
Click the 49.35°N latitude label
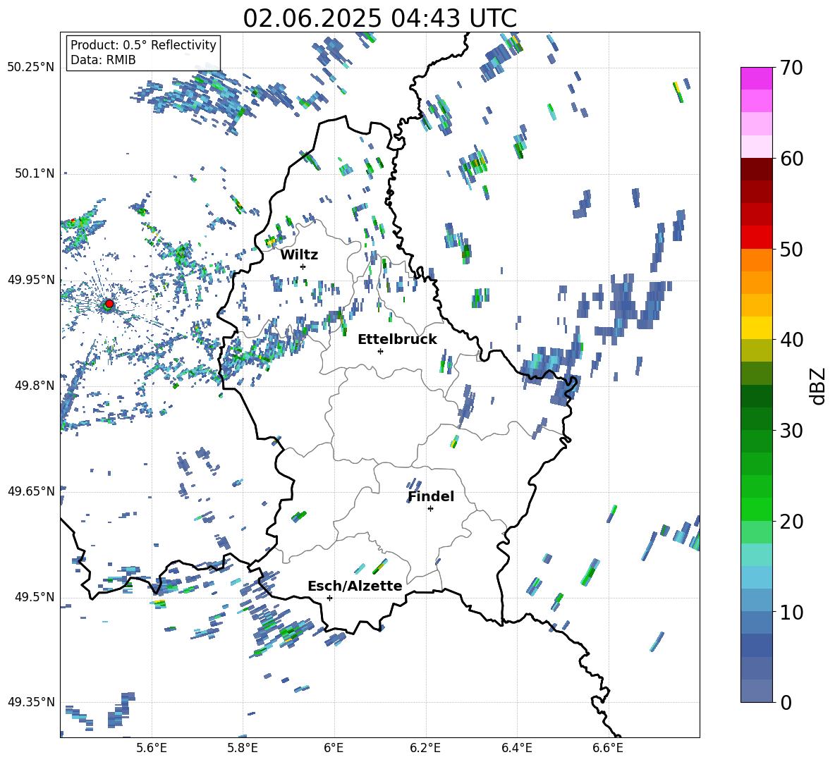[31, 703]
